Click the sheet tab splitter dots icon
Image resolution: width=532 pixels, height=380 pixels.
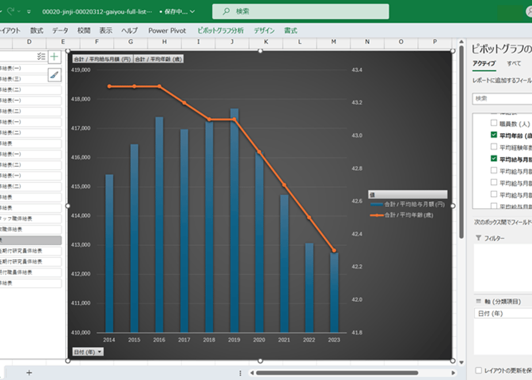pos(240,373)
